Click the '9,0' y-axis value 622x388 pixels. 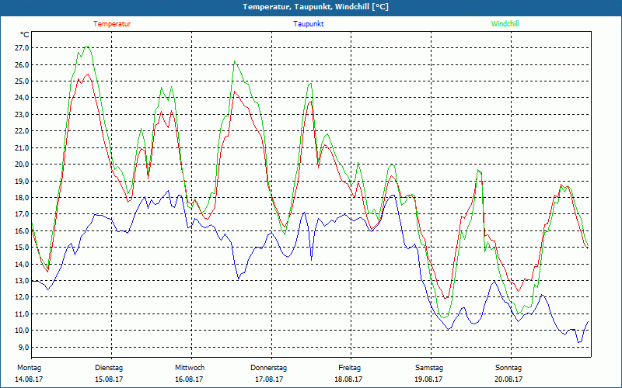(24, 347)
